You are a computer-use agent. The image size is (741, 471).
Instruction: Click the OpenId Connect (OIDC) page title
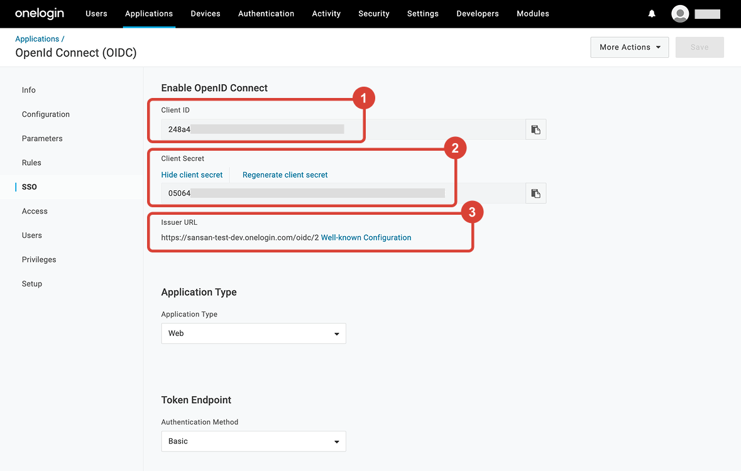tap(76, 53)
